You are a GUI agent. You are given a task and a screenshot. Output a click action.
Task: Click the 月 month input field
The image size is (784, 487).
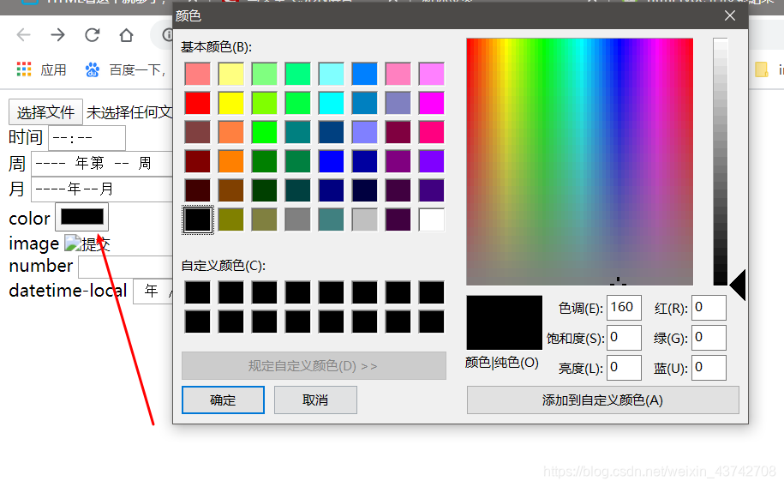pos(102,189)
